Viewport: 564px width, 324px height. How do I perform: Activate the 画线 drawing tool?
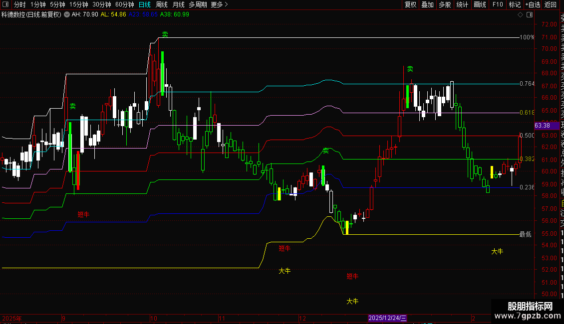pos(480,4)
